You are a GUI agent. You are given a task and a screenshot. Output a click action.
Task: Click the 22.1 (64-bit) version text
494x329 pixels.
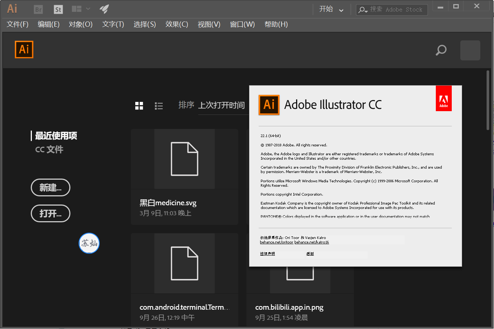click(x=271, y=136)
